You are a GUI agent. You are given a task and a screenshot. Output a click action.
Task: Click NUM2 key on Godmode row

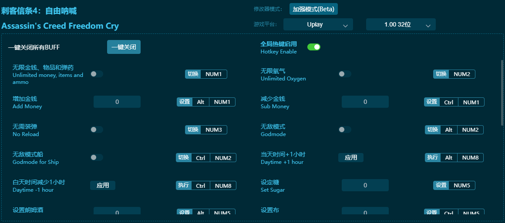470,130
